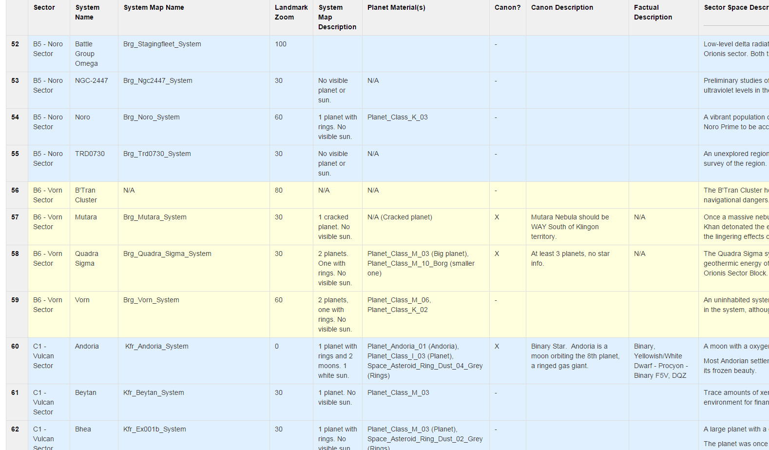Click the Quadra Sigma system name cell

click(94, 268)
